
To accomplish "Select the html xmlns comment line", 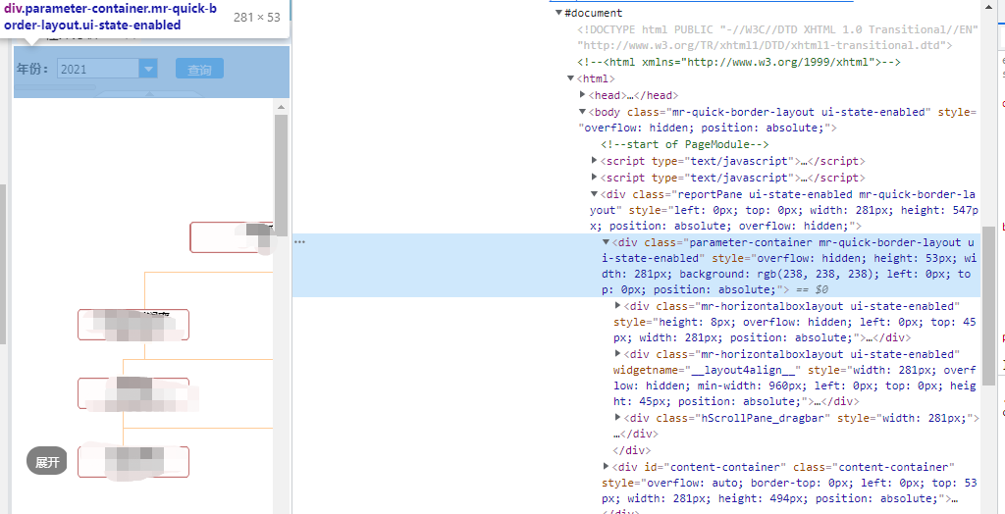I will (x=739, y=62).
